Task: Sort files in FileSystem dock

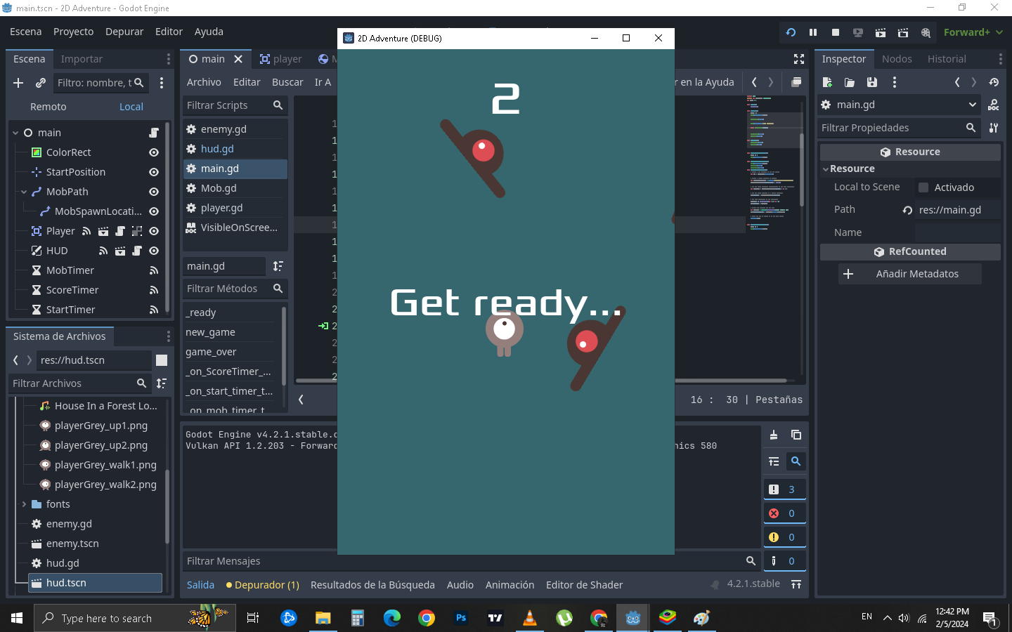Action: (162, 383)
